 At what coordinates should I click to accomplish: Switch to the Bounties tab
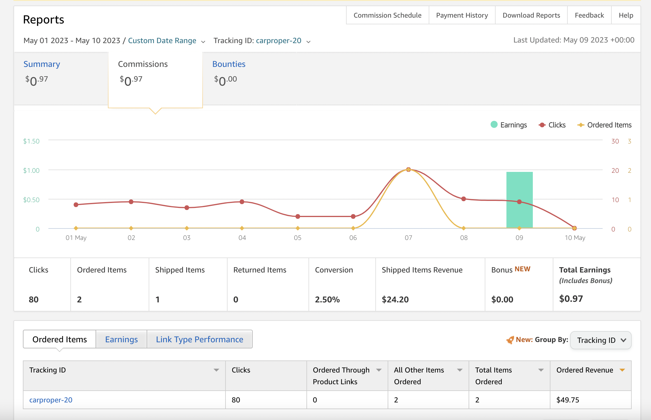click(250, 79)
